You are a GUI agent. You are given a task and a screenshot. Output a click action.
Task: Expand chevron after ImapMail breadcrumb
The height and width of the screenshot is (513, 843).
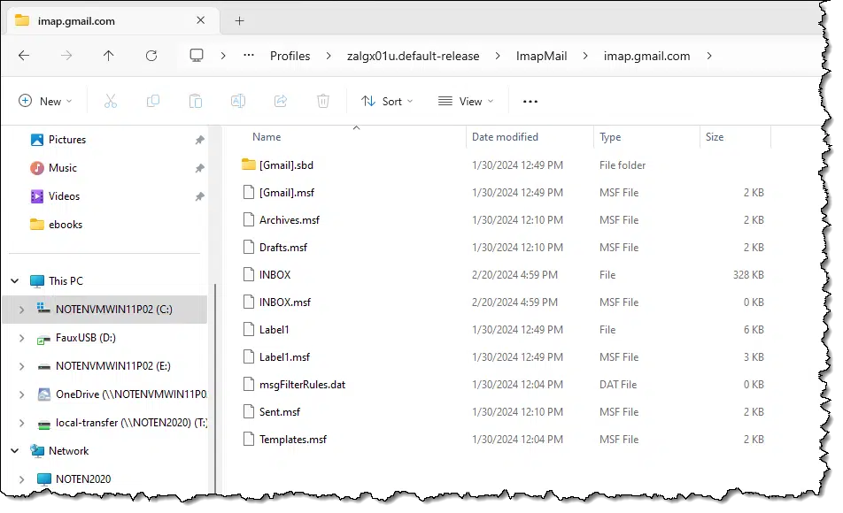(x=585, y=56)
